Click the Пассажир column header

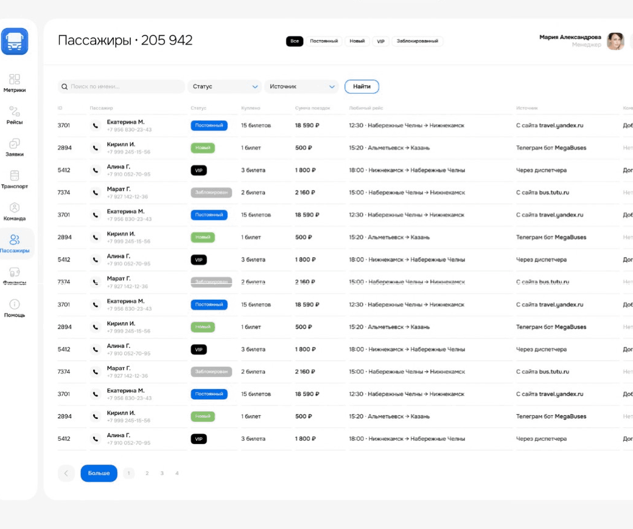[x=101, y=108]
